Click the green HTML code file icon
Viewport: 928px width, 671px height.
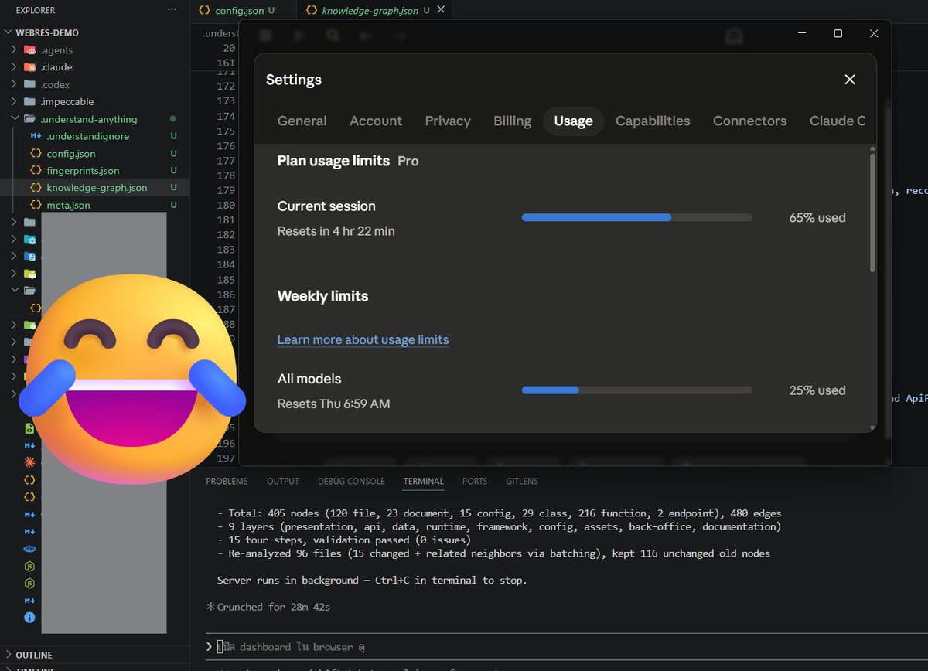[29, 427]
